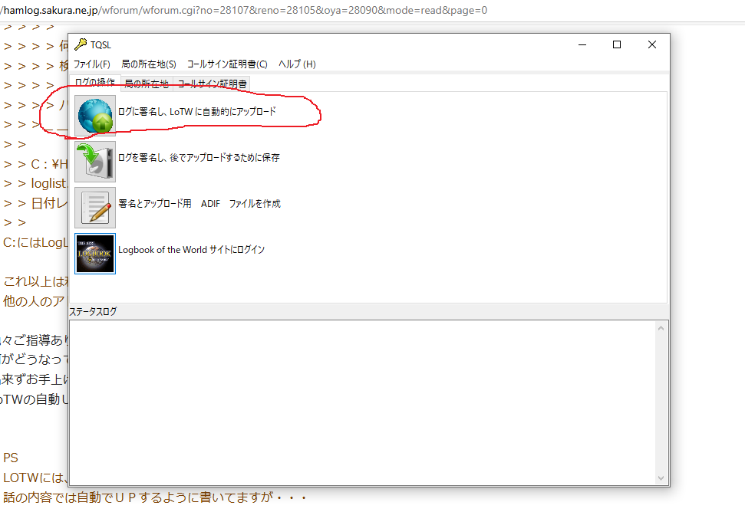Open the コールサイン証明書(C) menu

(227, 64)
